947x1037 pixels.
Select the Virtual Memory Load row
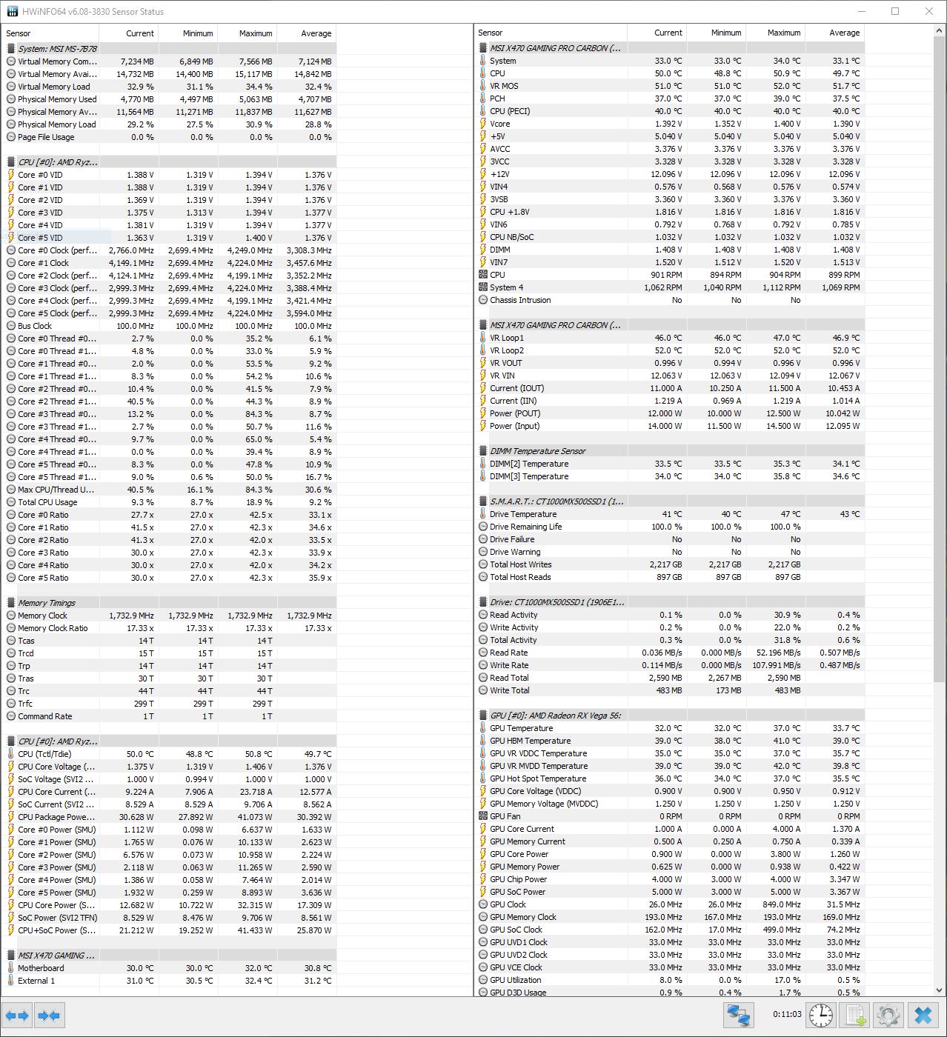pos(170,87)
